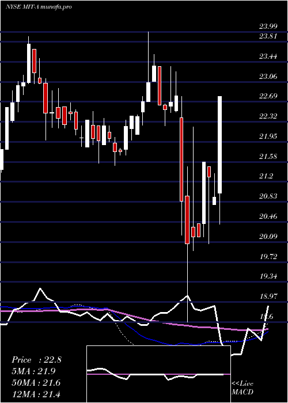Click the 22.32 price axis label

pyautogui.click(x=268, y=116)
